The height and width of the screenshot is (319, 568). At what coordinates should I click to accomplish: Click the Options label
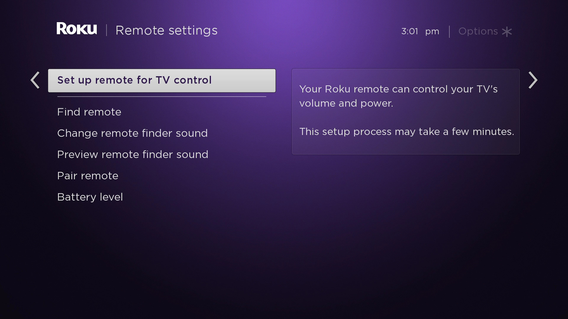click(x=478, y=31)
